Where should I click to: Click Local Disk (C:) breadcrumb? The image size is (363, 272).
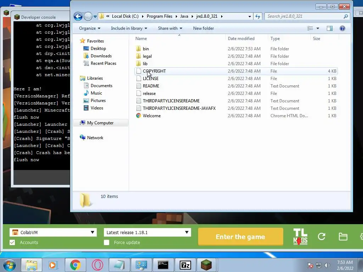click(125, 16)
